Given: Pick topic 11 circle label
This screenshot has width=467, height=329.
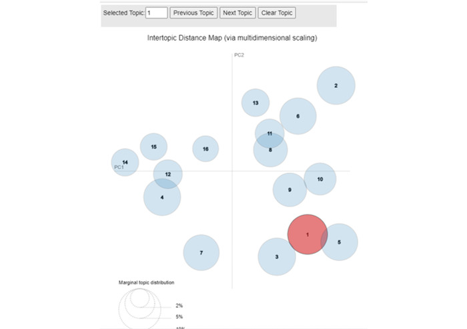Looking at the screenshot, I should pyautogui.click(x=270, y=133).
